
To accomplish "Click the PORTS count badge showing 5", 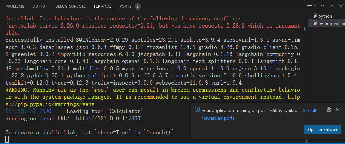I will (137, 6).
